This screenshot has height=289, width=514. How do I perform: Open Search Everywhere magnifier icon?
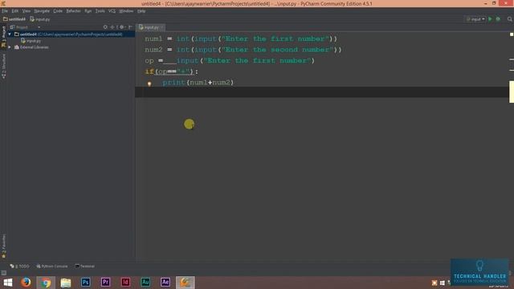pyautogui.click(x=510, y=19)
